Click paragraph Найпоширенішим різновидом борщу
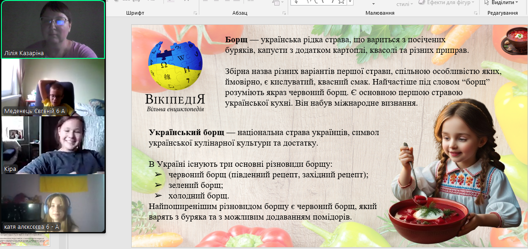Screen dimensions: 528x249 263,211
